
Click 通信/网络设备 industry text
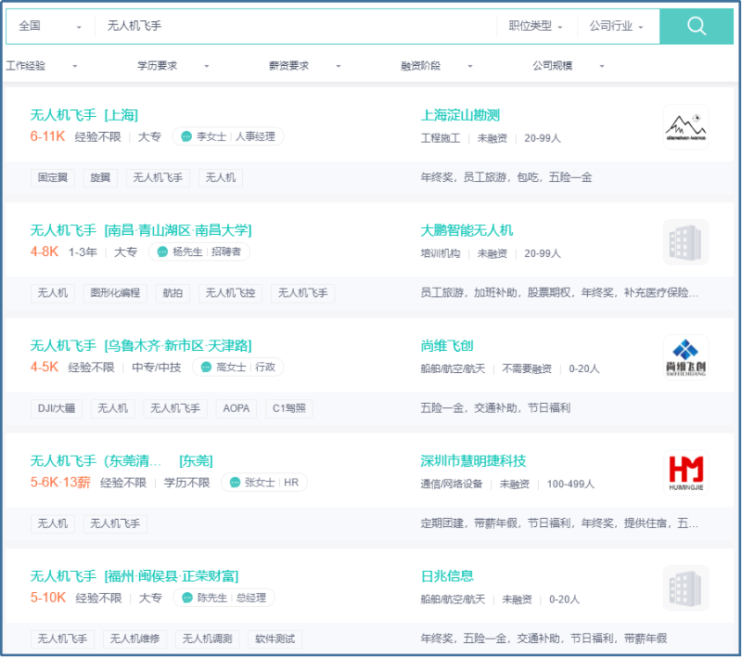click(452, 484)
